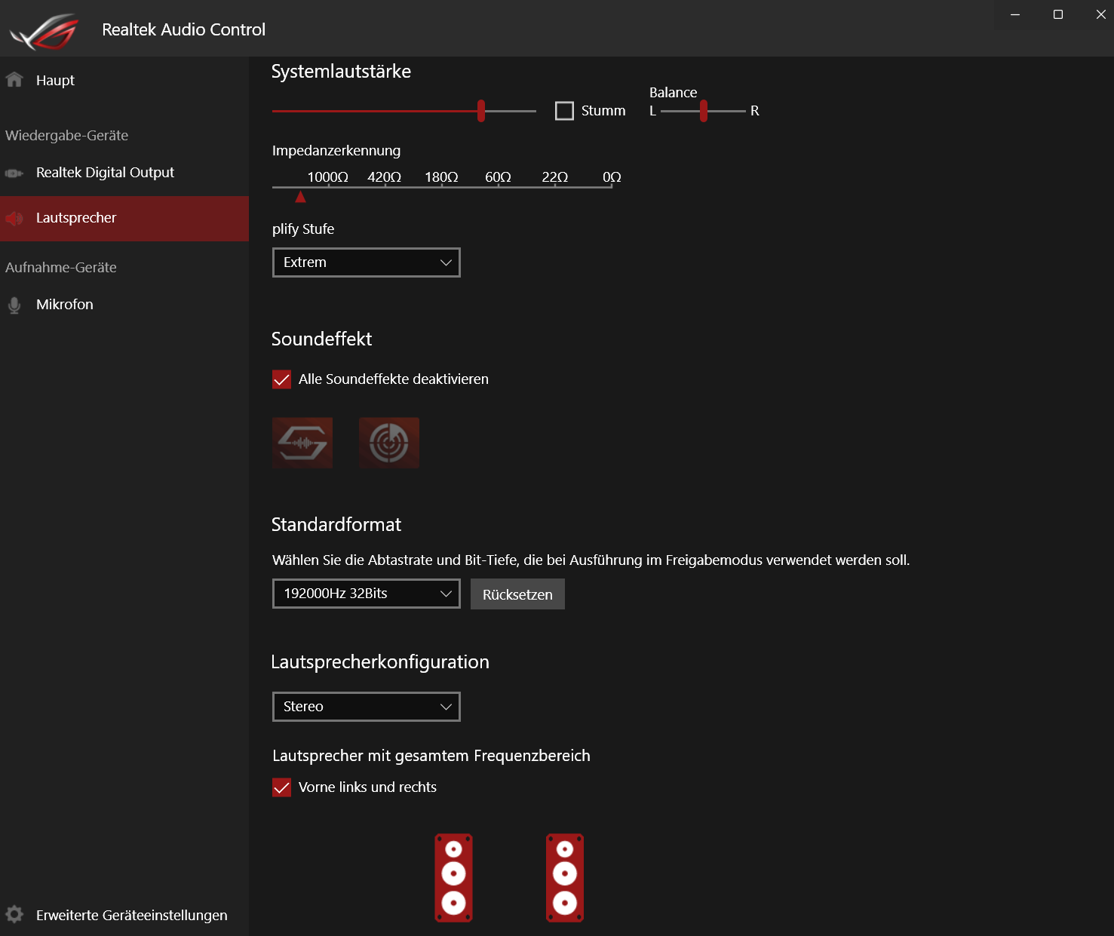Select the Lautsprecher playback device
Screen dimensions: 1114x936
(124, 219)
